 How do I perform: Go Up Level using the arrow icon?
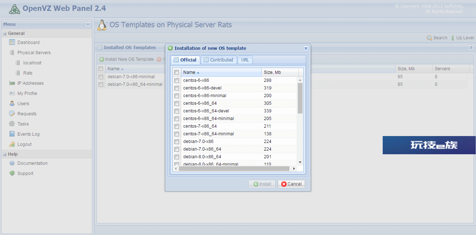point(453,38)
